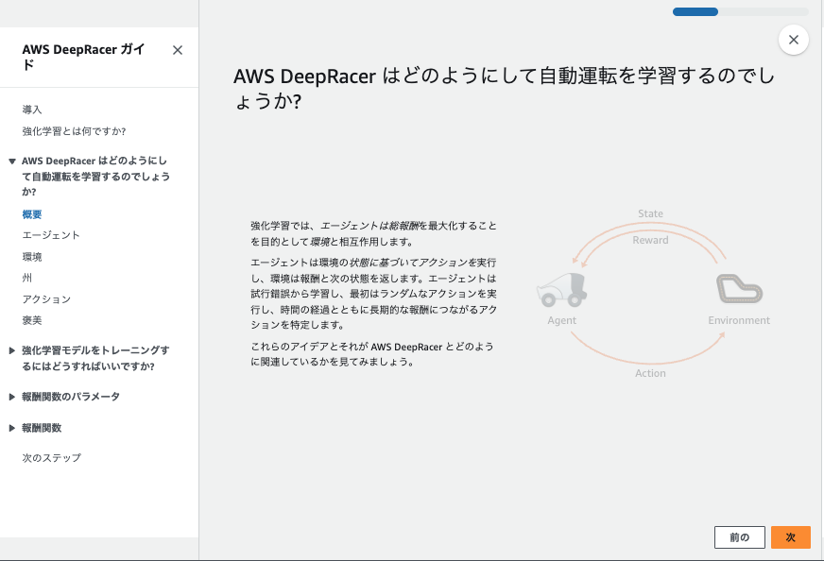The height and width of the screenshot is (561, 824).
Task: Select the 概要 page
Action: tap(31, 214)
